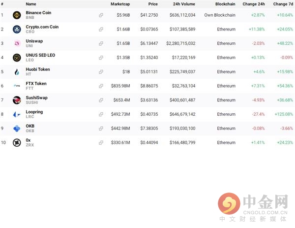Sort by the Change 7d column header
Screen dimensions: 295x228
pyautogui.click(x=283, y=4)
